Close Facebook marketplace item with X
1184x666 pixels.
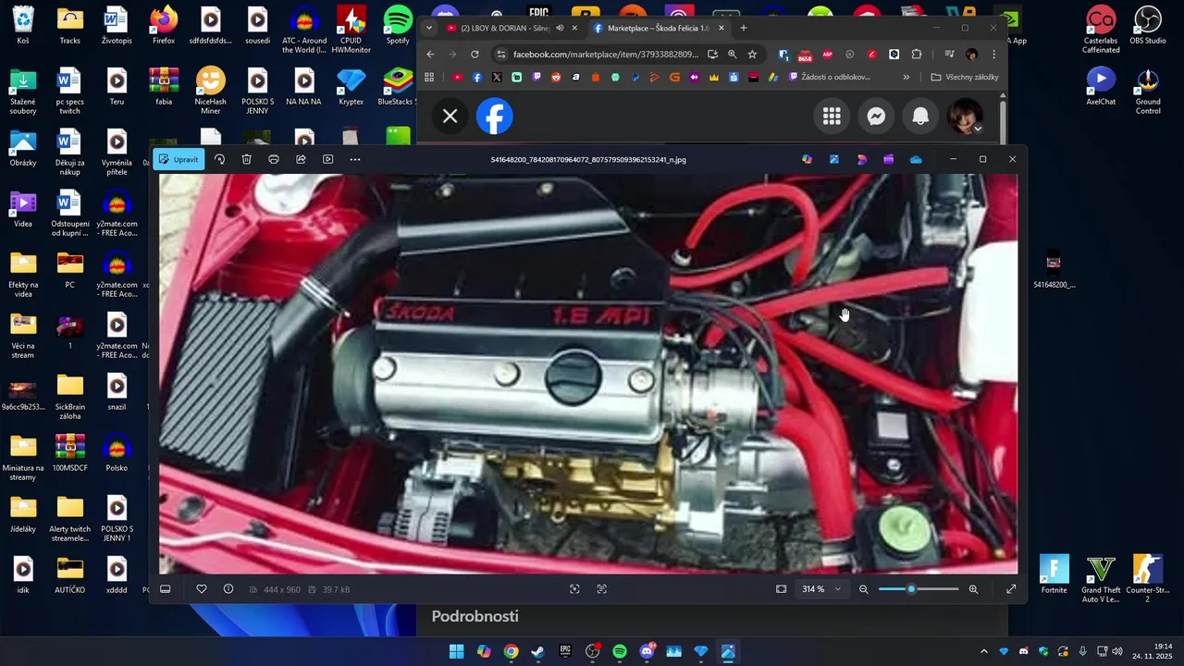(450, 117)
